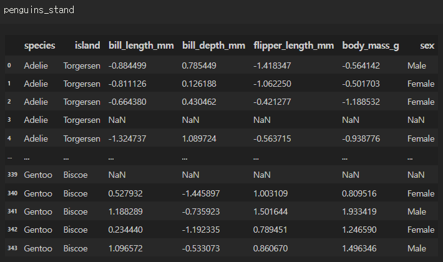Click bill depth value 0.430462
This screenshot has height=262, width=443.
click(x=199, y=102)
